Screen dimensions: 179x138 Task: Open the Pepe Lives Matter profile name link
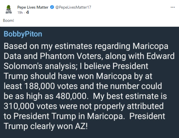(33, 7)
